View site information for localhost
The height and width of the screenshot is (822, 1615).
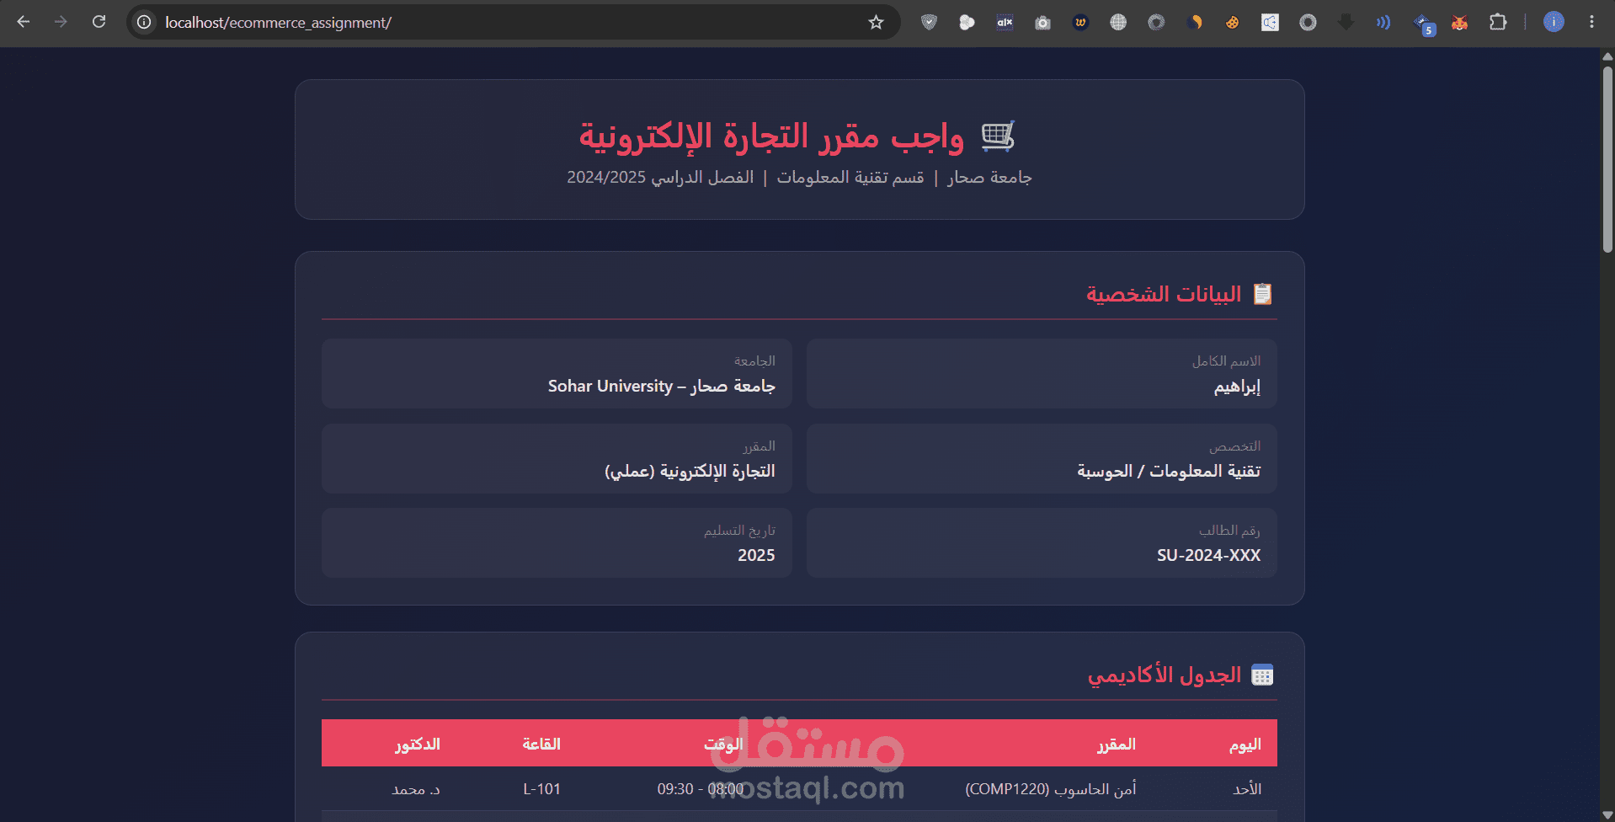tap(144, 22)
